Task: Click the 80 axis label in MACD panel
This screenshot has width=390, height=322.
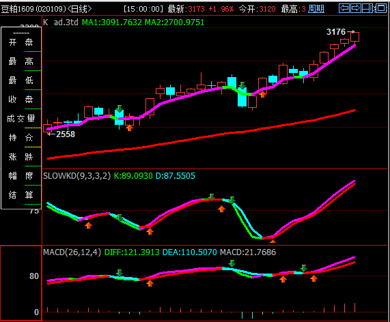Action: tap(34, 276)
